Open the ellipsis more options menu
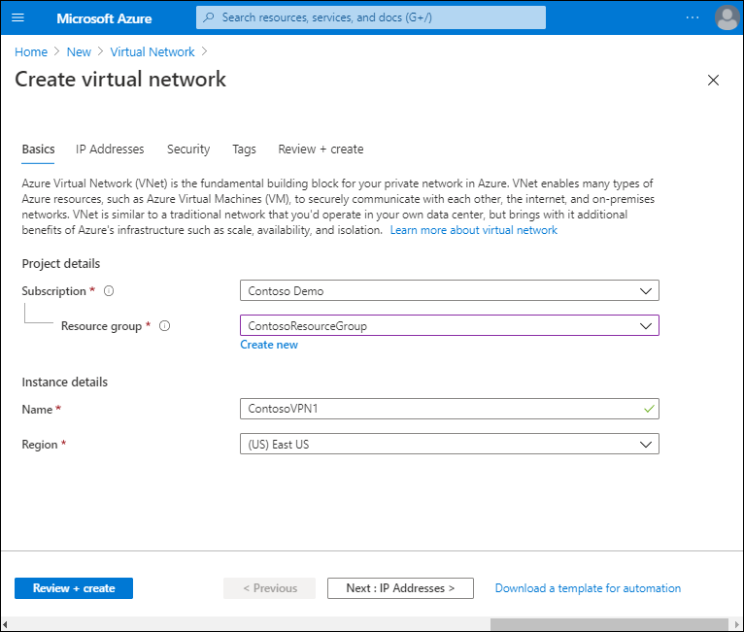744x632 pixels. coord(693,17)
